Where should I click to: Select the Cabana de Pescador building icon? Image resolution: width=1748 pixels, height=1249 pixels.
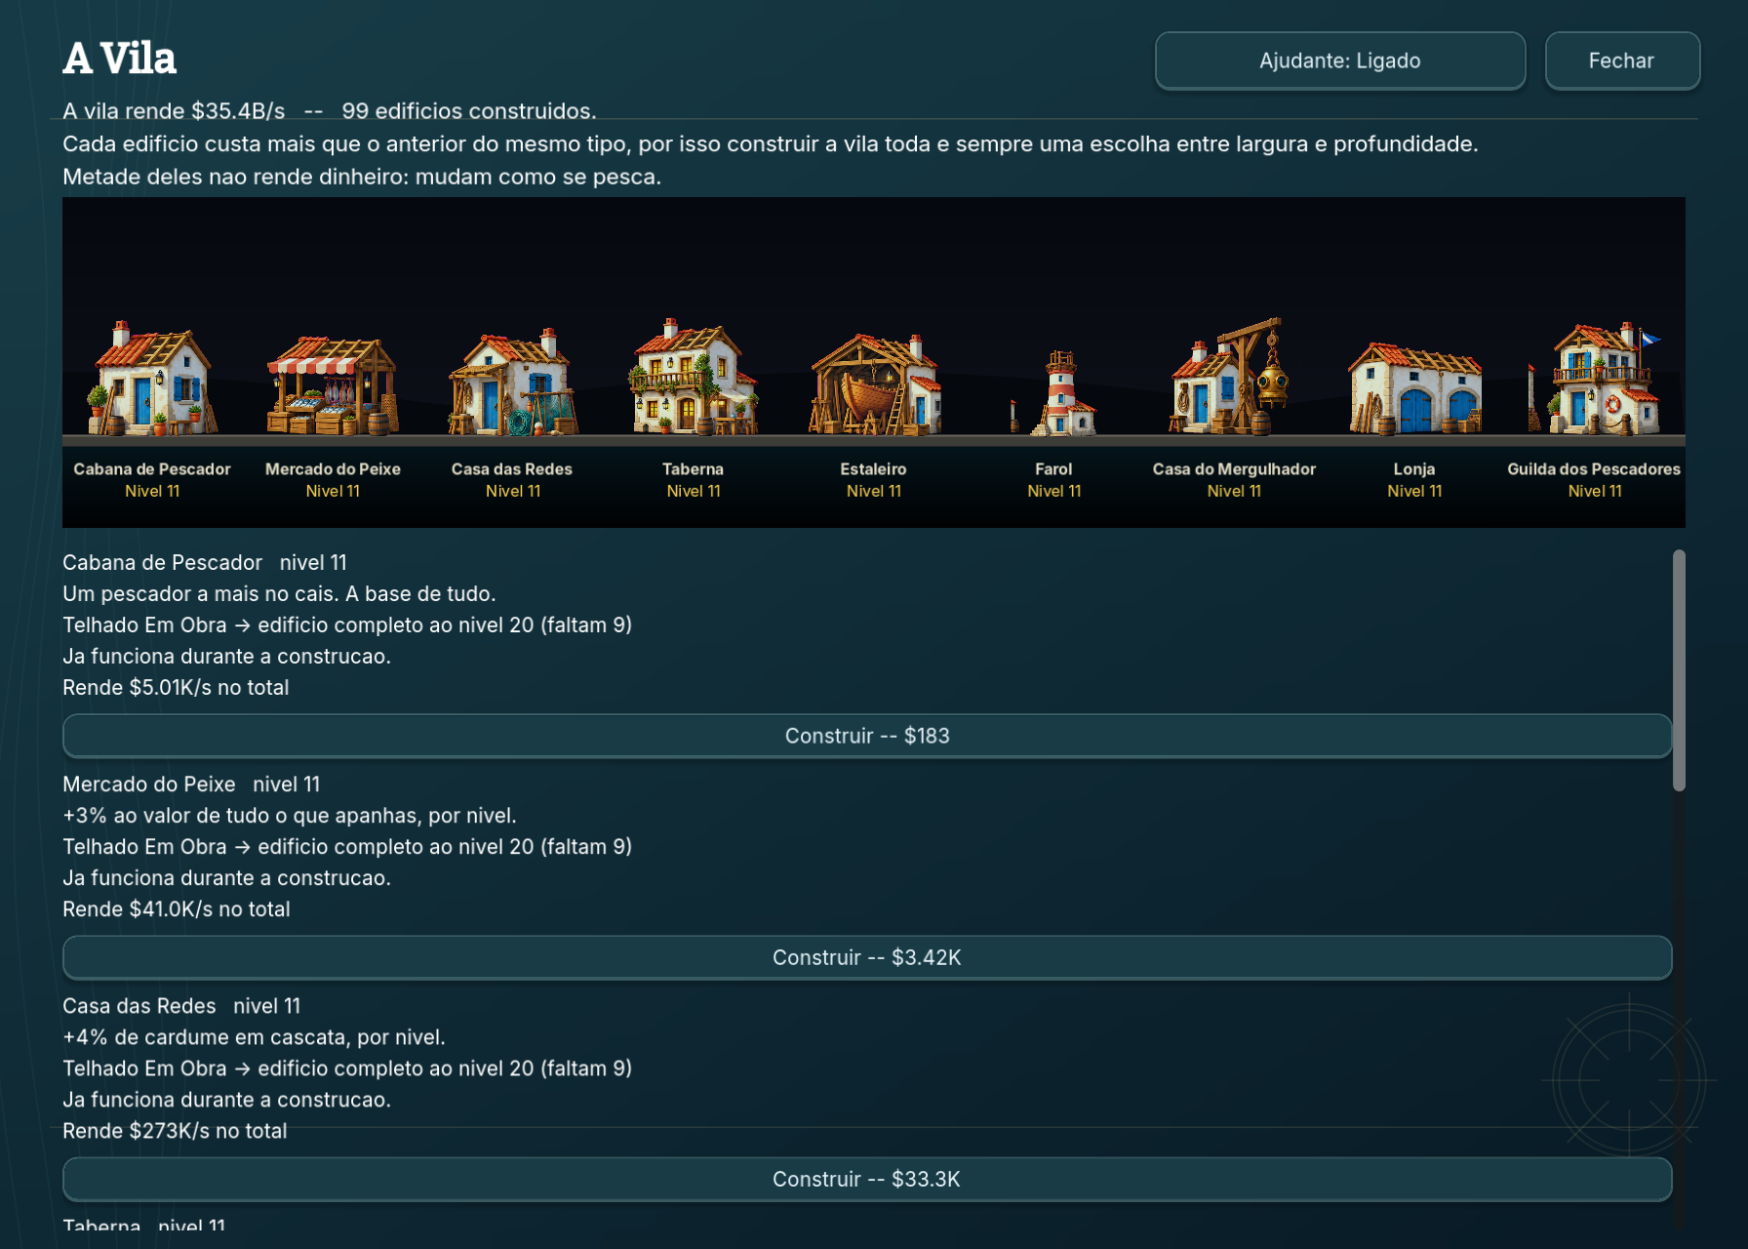point(152,378)
